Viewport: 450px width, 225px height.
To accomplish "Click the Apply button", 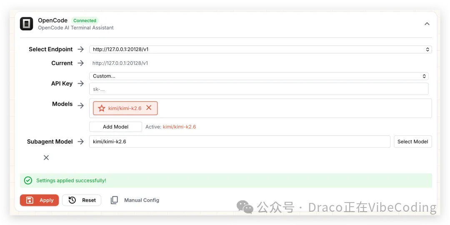I will (x=39, y=200).
